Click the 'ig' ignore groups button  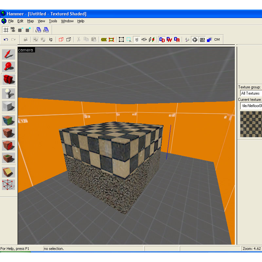(x=51, y=40)
